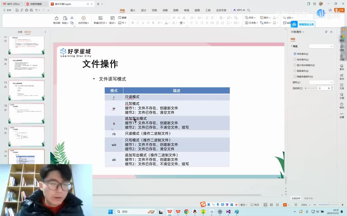Open the Design (设计) ribbon tab
This screenshot has width=347, height=216.
[144, 10]
